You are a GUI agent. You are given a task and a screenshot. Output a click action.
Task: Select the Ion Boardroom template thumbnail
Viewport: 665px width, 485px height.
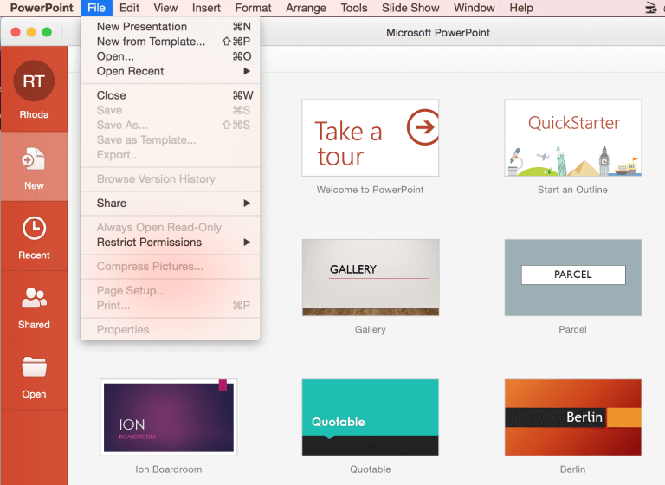169,417
